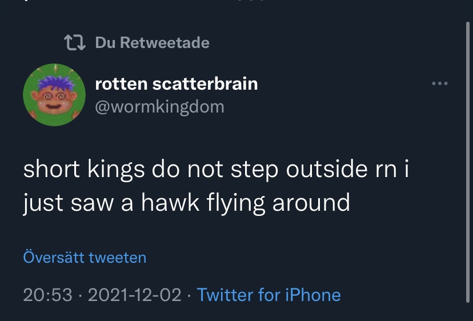The width and height of the screenshot is (473, 321).
Task: Click the 2021-12-02 date
Action: click(135, 295)
